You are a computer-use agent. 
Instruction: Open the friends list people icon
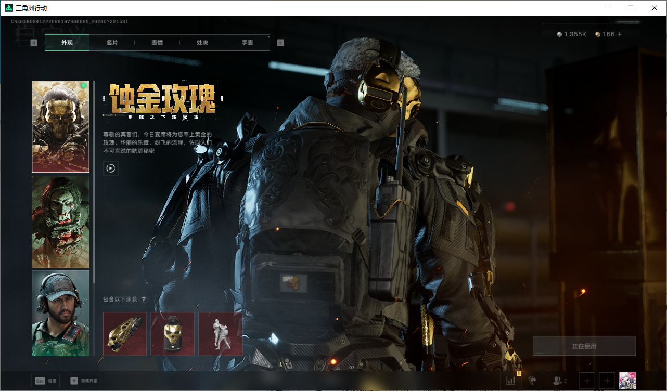pos(559,381)
